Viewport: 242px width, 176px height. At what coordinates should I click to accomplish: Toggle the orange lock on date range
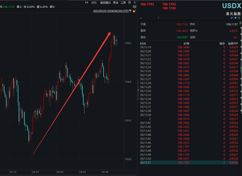(x=134, y=11)
